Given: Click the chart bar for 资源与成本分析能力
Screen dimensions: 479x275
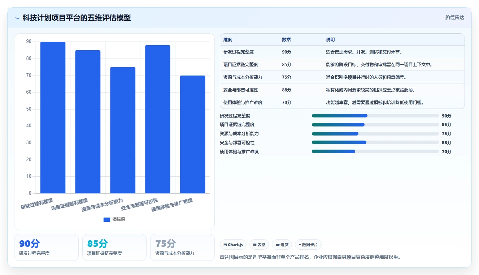Looking at the screenshot, I should [x=123, y=130].
